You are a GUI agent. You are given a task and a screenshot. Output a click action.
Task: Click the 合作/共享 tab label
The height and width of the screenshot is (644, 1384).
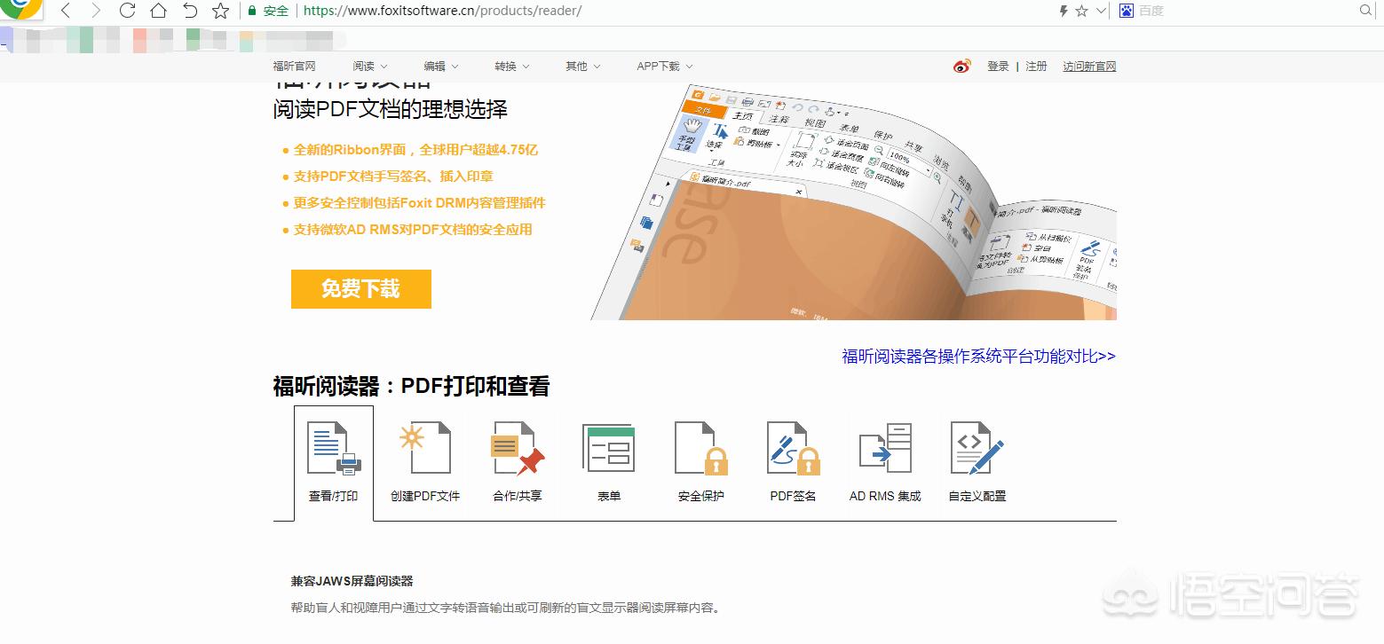(x=518, y=497)
